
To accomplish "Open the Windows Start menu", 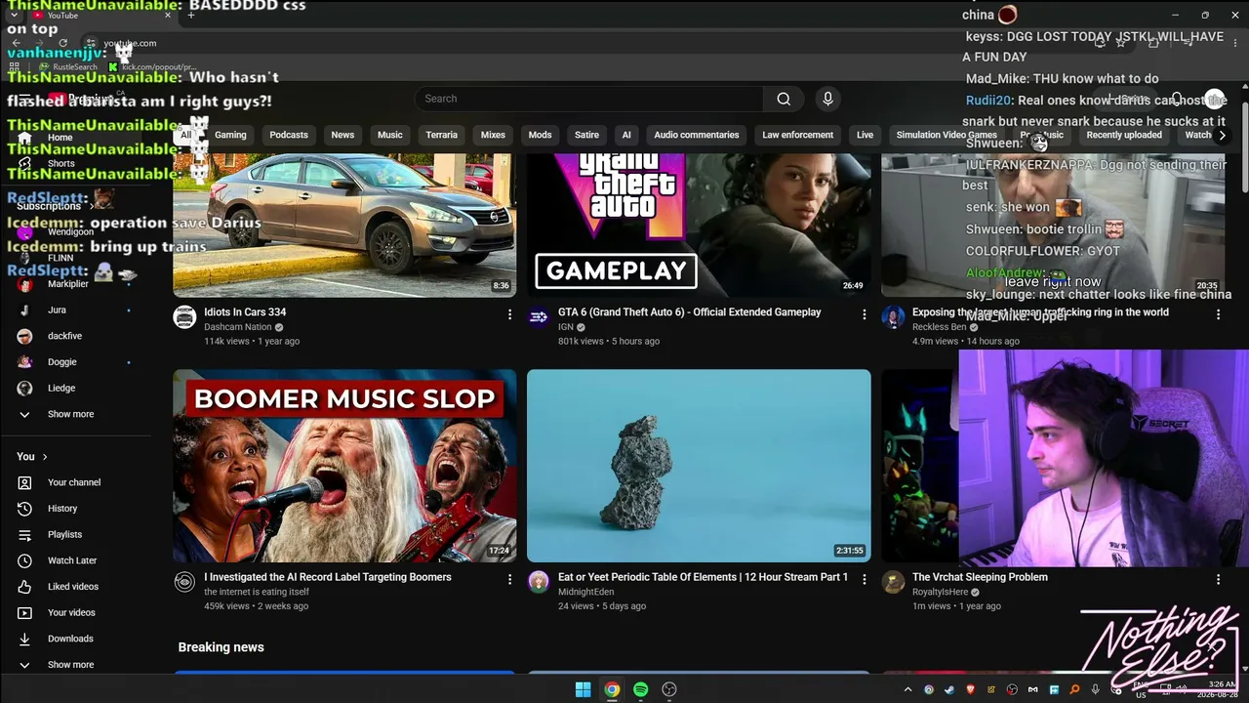I will 583,689.
